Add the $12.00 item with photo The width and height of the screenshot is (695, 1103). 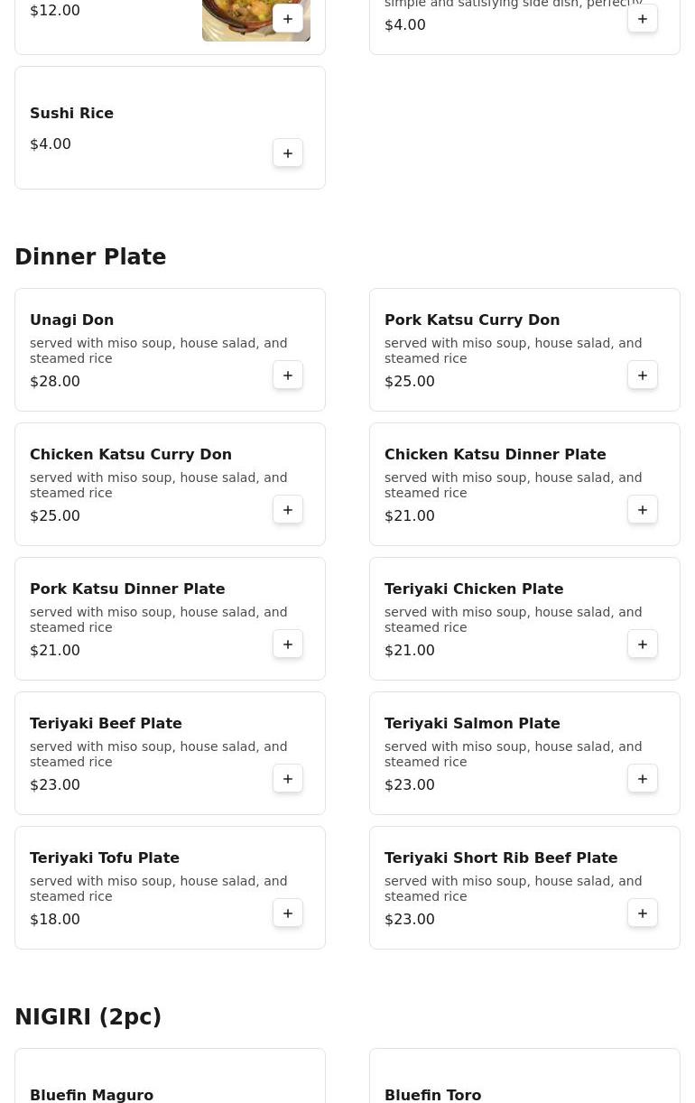coord(288,19)
